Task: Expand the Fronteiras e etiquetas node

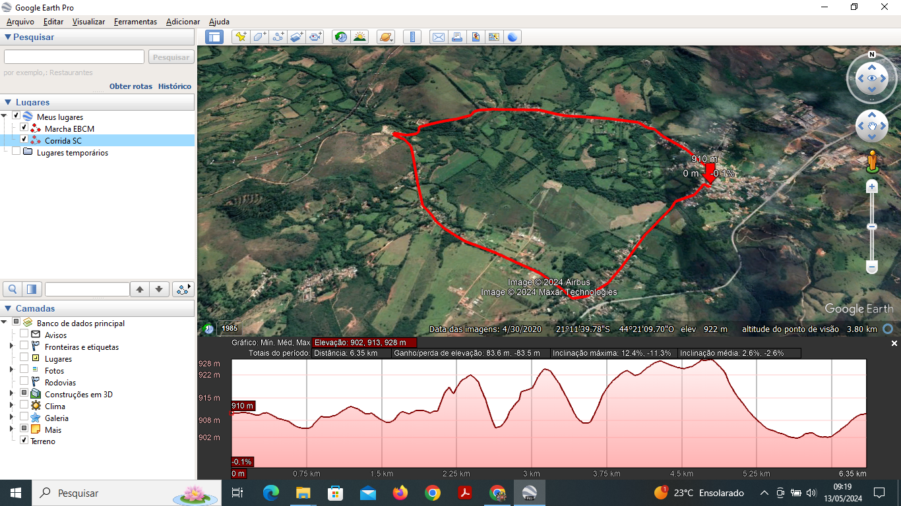Action: coord(11,347)
